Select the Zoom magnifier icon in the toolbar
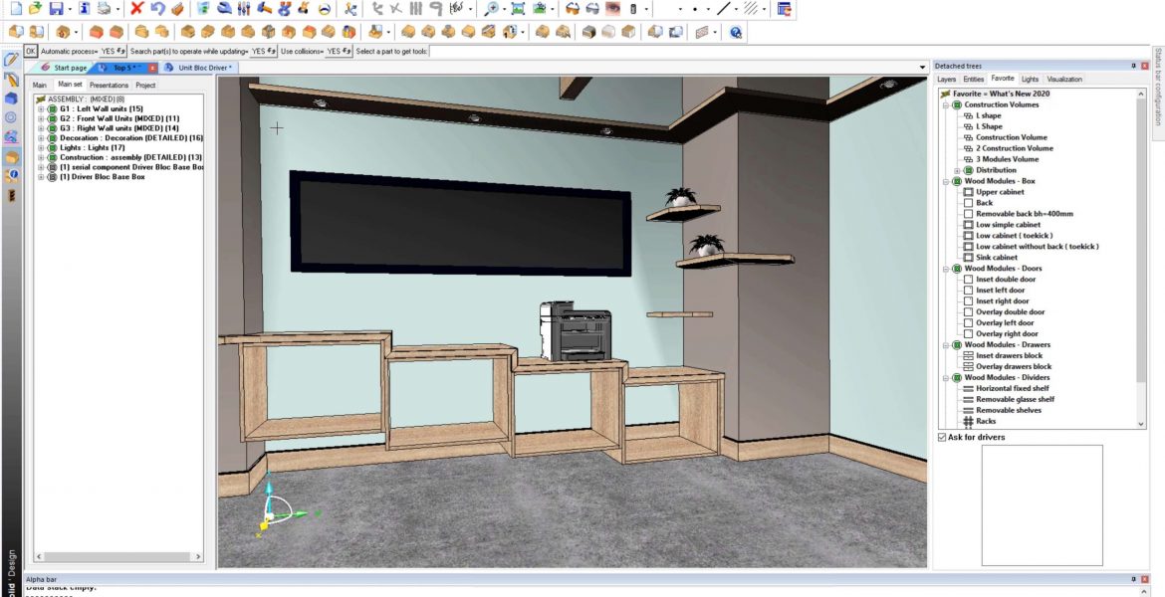The image size is (1165, 597). click(x=491, y=9)
